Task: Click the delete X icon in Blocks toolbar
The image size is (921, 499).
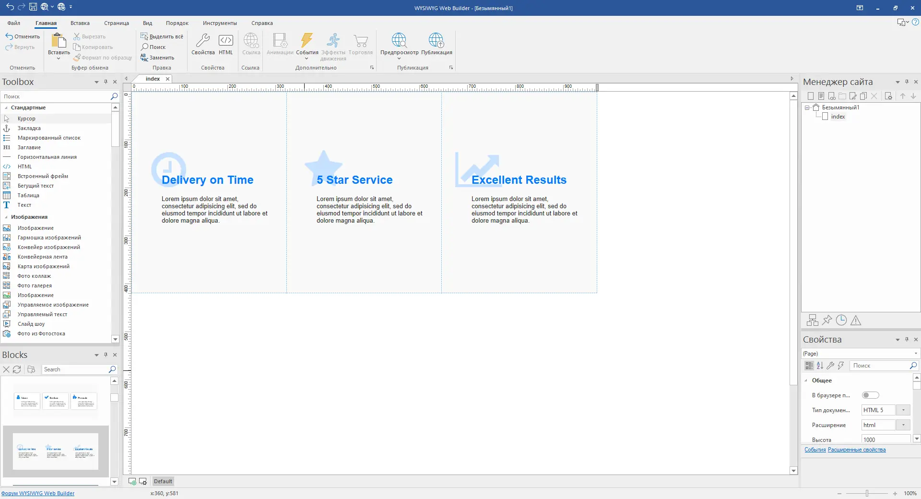Action: tap(6, 369)
